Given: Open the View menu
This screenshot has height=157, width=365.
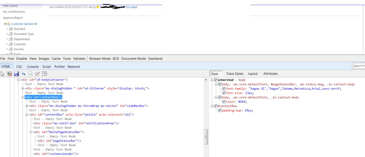Looking at the screenshot, I should pos(33,59).
